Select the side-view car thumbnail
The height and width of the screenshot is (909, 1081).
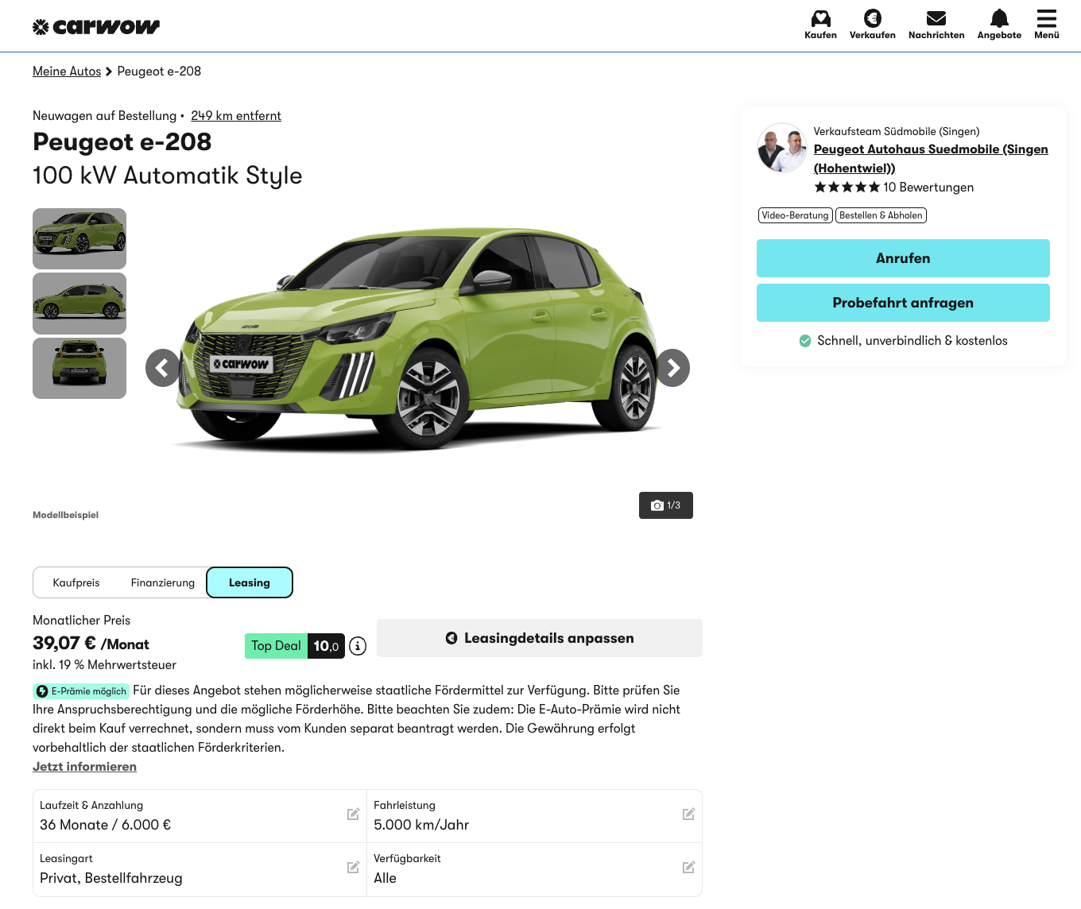point(79,304)
